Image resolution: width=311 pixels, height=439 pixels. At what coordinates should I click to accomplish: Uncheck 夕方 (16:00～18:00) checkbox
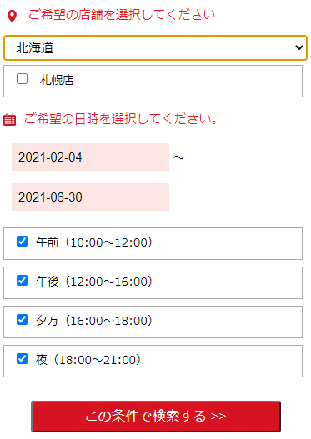(23, 319)
